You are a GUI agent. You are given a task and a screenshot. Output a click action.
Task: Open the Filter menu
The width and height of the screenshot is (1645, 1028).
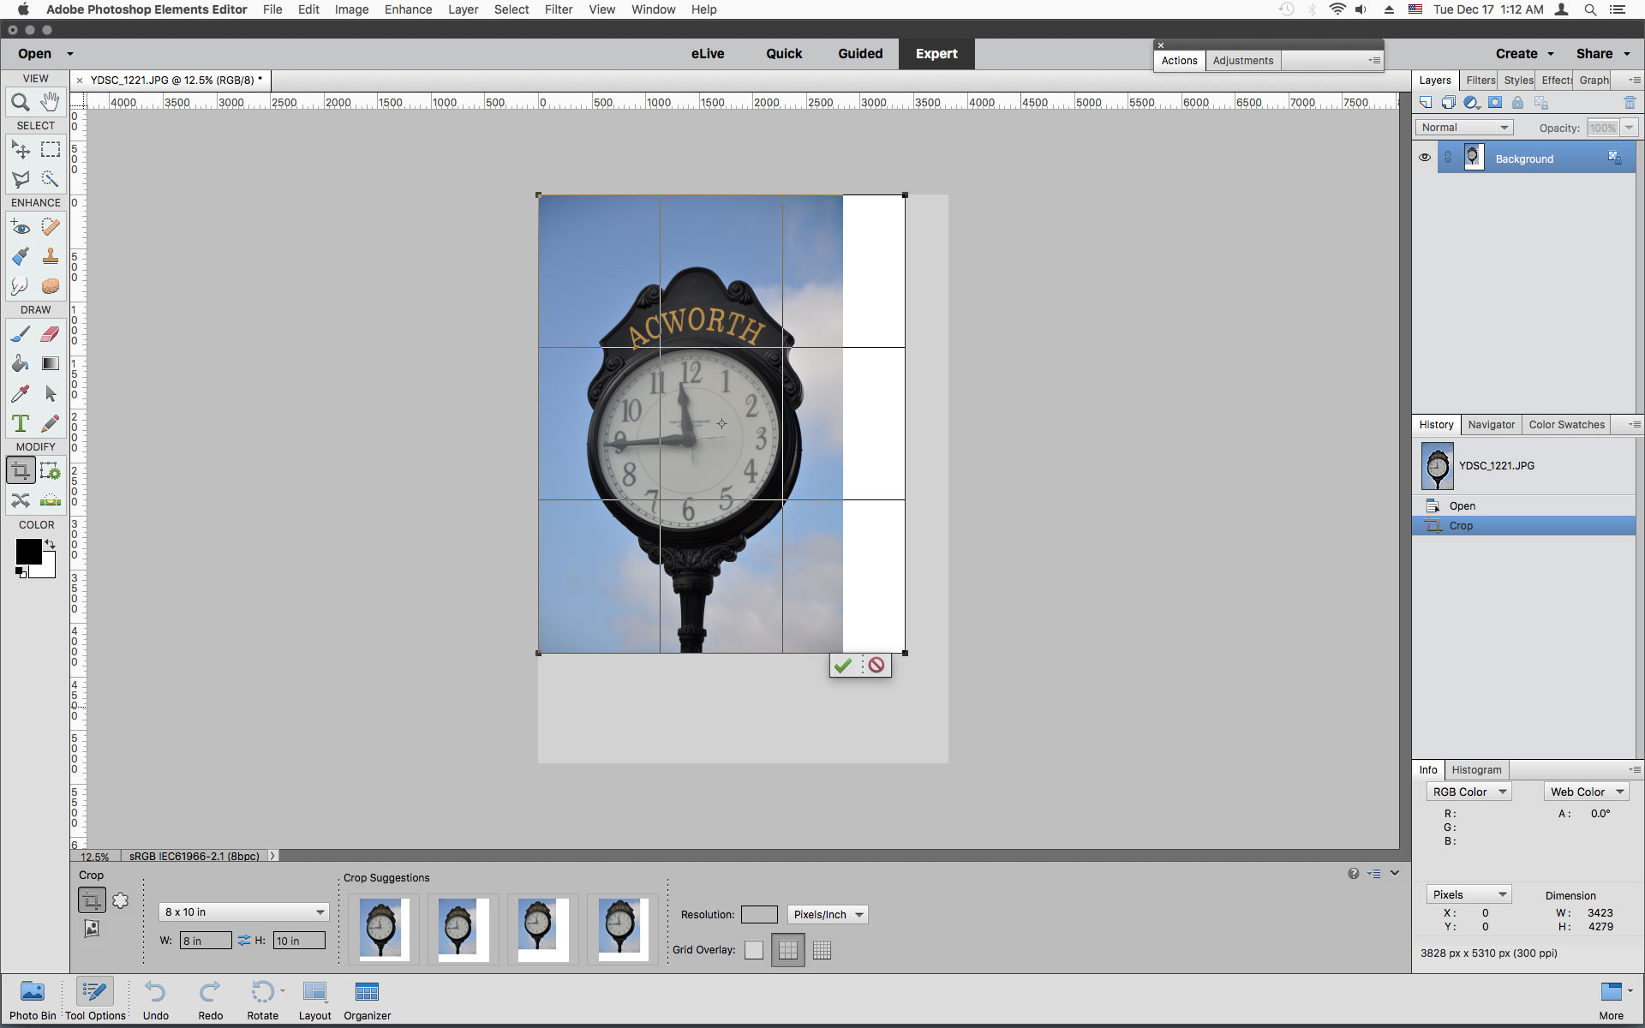[x=559, y=9]
